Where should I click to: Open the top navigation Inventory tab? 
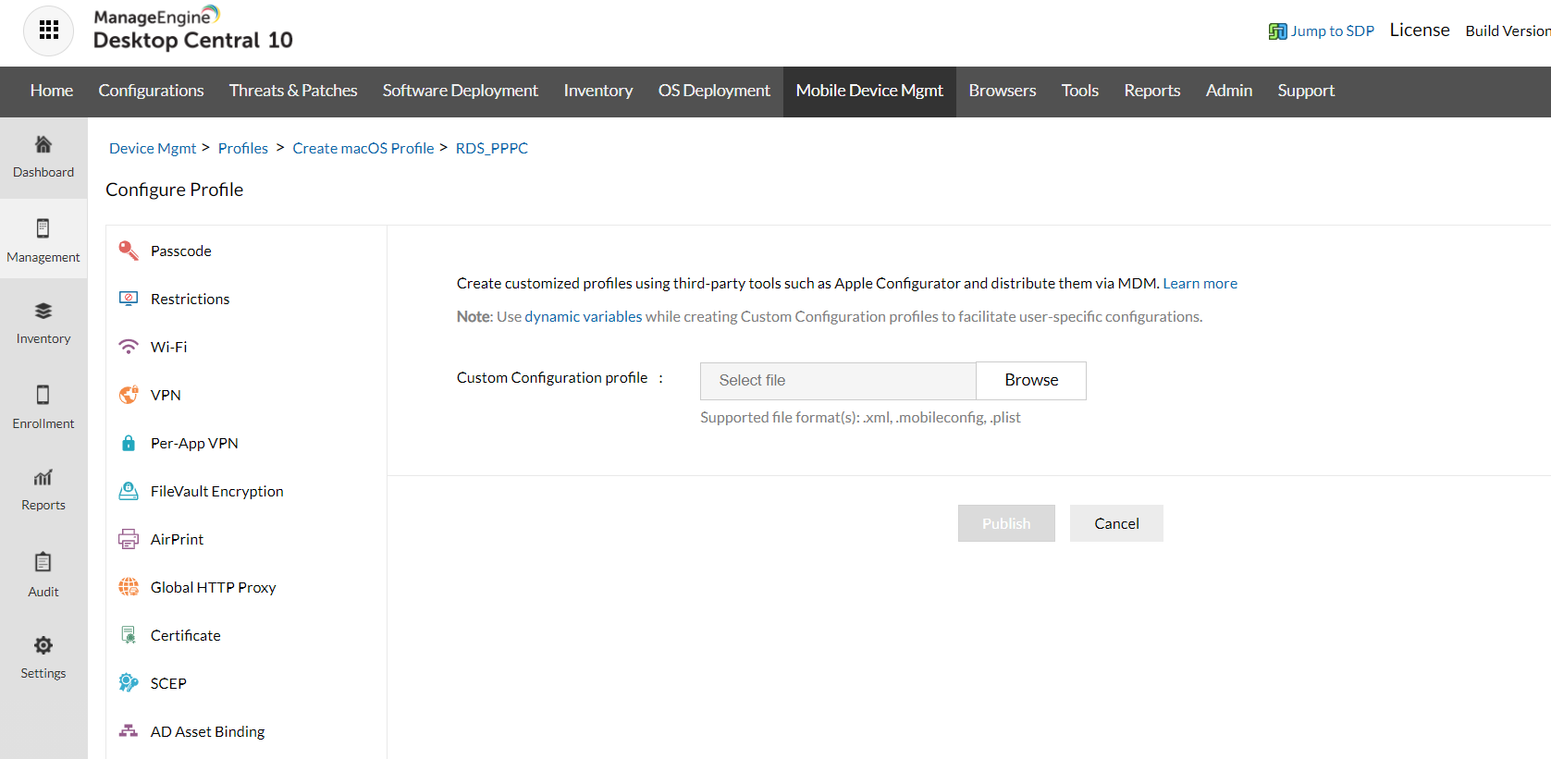tap(598, 91)
